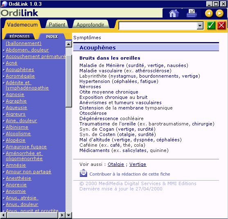The image size is (228, 219).
Task: Click Médicaments (ex. salicylates, quinine) line
Action: tap(124, 150)
